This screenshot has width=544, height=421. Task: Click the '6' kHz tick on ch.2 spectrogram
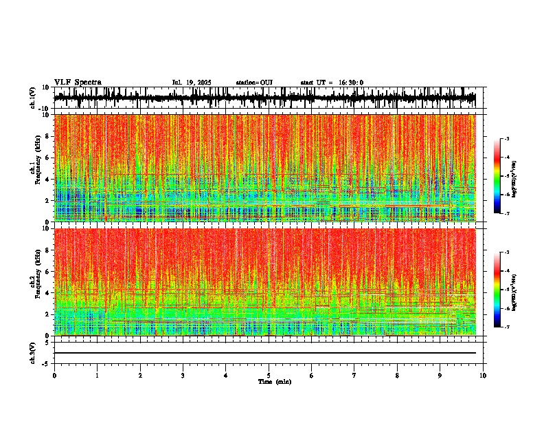pyautogui.click(x=48, y=271)
